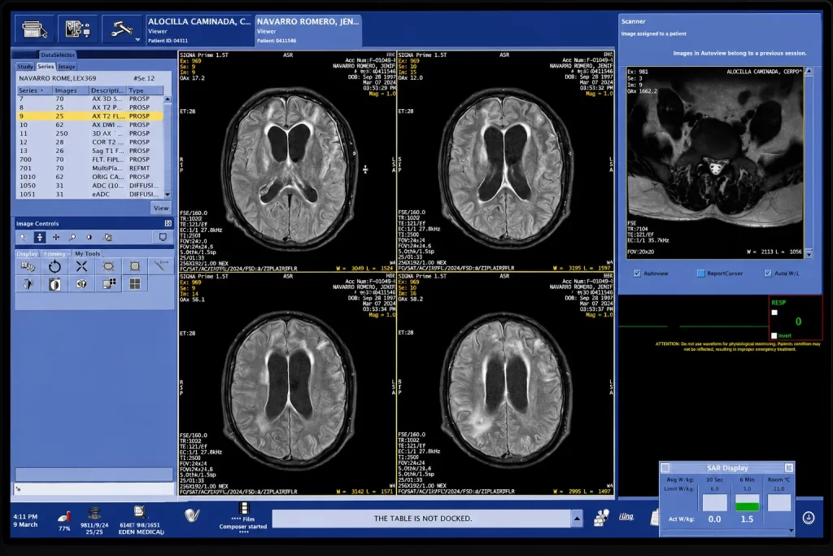Toggle the Autoview checkbox

[637, 274]
